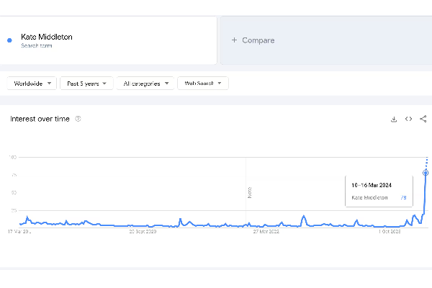Download the Interest over time CSV
432x288 pixels.
[394, 120]
